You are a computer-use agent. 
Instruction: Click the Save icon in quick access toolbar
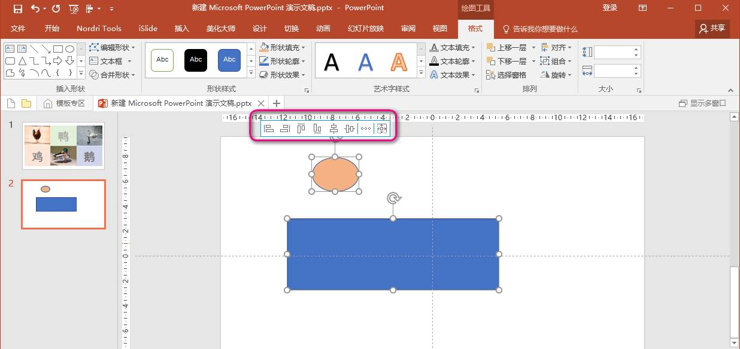(17, 8)
